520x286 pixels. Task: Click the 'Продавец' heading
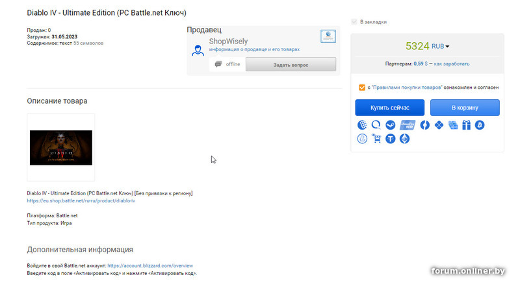204,30
